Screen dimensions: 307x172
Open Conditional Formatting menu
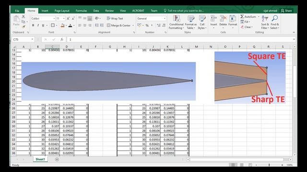pos(176,22)
